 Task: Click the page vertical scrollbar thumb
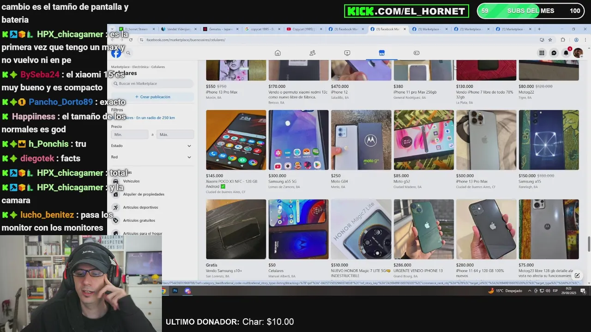click(x=588, y=244)
